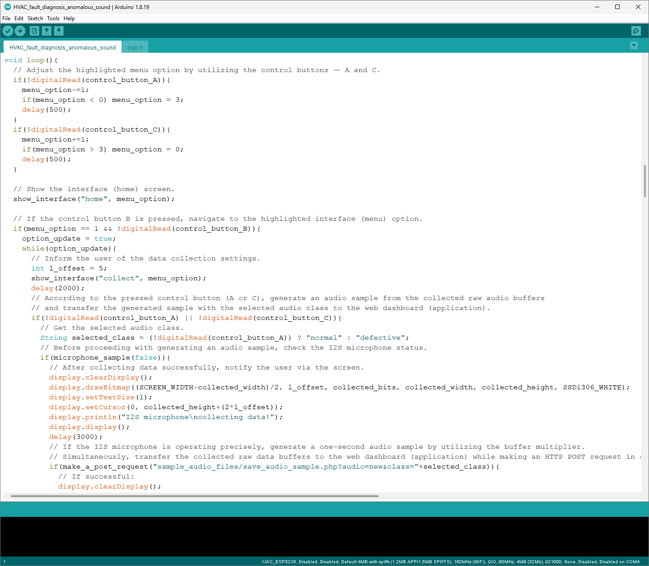
Task: Click the Arduino logo in title bar
Action: click(x=7, y=7)
